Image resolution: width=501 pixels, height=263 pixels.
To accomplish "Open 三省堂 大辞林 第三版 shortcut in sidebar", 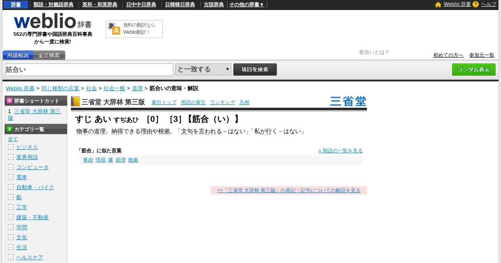I will click(x=34, y=114).
